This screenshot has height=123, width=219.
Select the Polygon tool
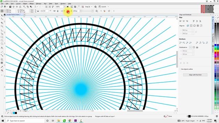point(2,44)
